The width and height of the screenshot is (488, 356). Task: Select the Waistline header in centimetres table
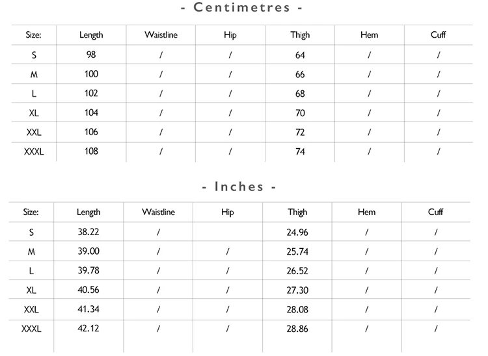click(161, 34)
